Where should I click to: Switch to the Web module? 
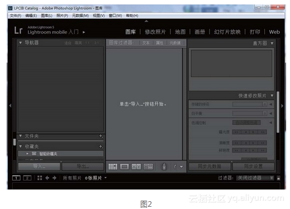pyautogui.click(x=274, y=32)
